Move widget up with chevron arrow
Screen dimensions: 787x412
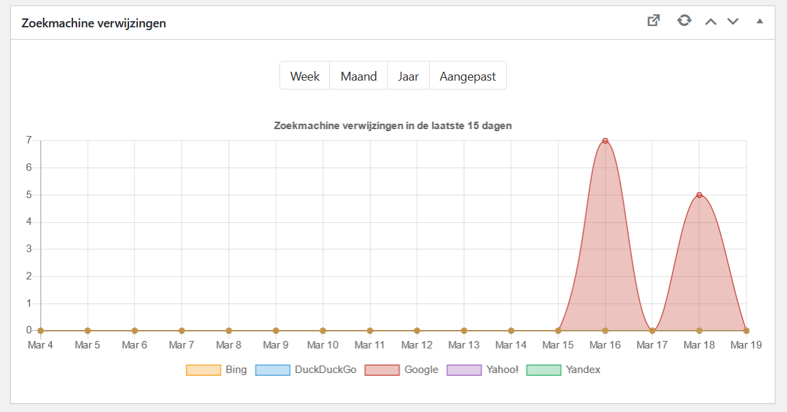tap(710, 22)
